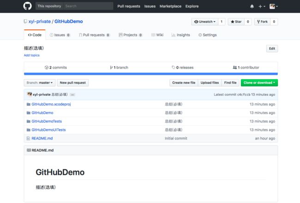The image size is (300, 203).
Task: Open the GitHubDemoTests folder
Action: click(x=47, y=121)
